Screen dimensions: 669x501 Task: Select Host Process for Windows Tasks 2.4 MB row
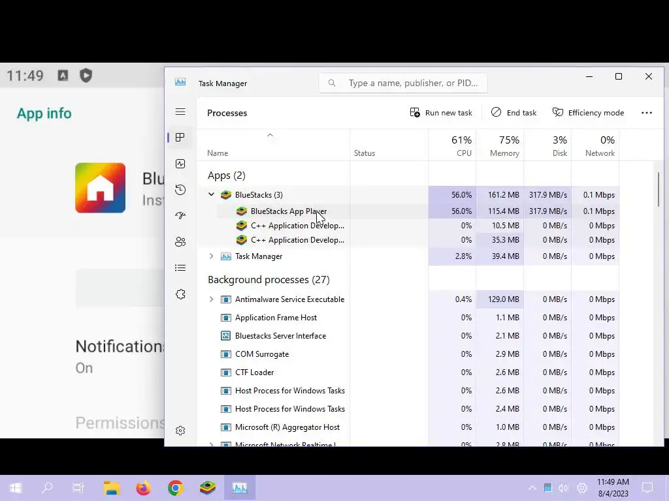[x=289, y=409]
